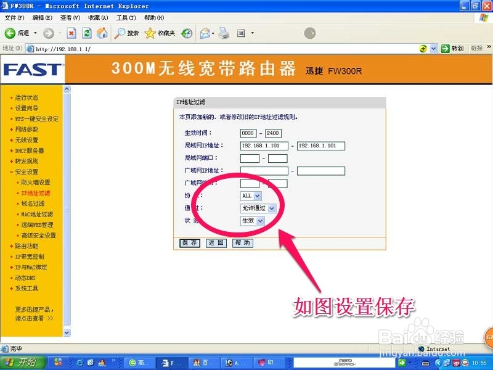Expand the 无线设置 menu item
Image resolution: width=493 pixels, height=370 pixels.
pyautogui.click(x=26, y=140)
